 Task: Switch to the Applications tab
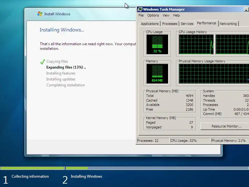tap(150, 24)
